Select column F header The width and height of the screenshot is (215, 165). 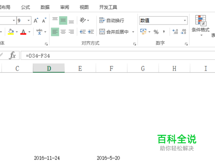coord(111,68)
